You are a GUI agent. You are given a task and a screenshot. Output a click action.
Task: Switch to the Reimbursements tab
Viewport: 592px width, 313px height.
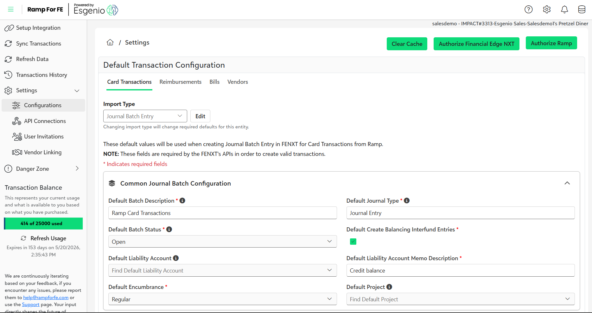pos(181,82)
